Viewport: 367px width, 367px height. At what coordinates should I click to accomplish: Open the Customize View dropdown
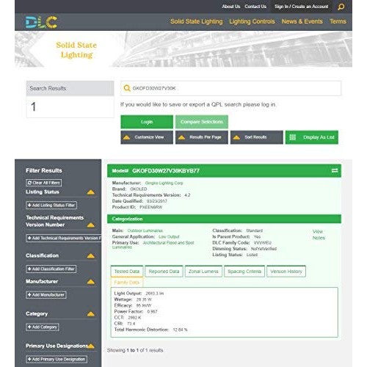[147, 137]
